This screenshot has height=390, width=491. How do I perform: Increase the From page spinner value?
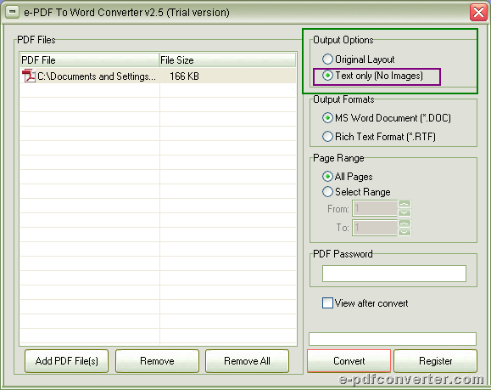coord(405,204)
